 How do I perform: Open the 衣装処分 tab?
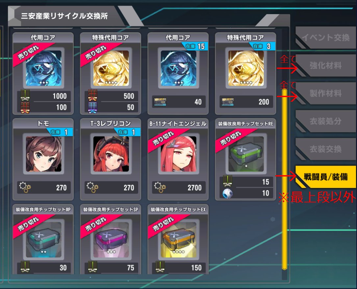coord(326,121)
